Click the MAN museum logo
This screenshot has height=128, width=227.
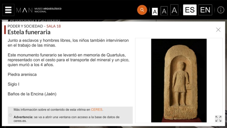tap(24, 10)
